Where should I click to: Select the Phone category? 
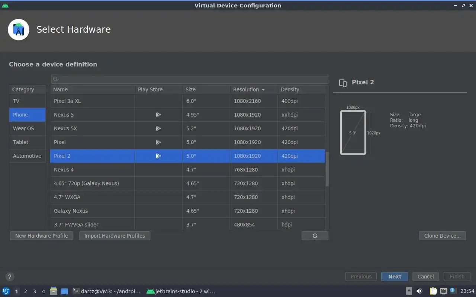point(28,115)
